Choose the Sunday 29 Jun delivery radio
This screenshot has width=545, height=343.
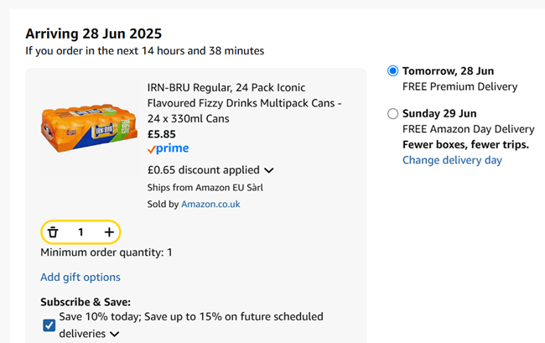point(392,114)
